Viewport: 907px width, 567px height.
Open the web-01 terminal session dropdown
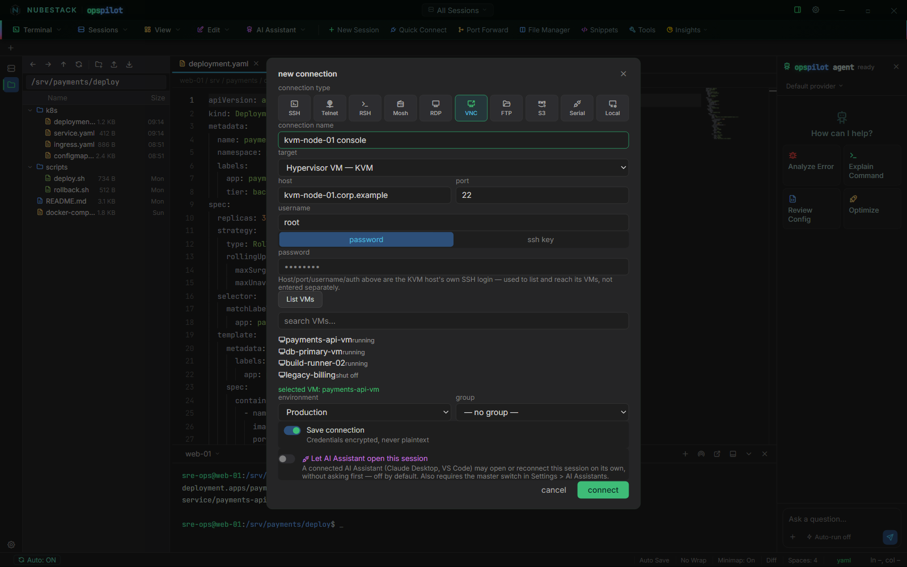(202, 454)
